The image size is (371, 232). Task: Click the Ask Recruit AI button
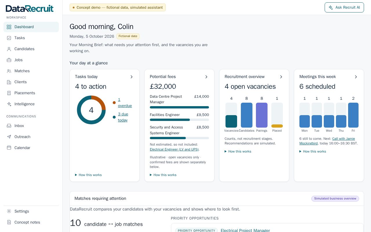tap(344, 8)
